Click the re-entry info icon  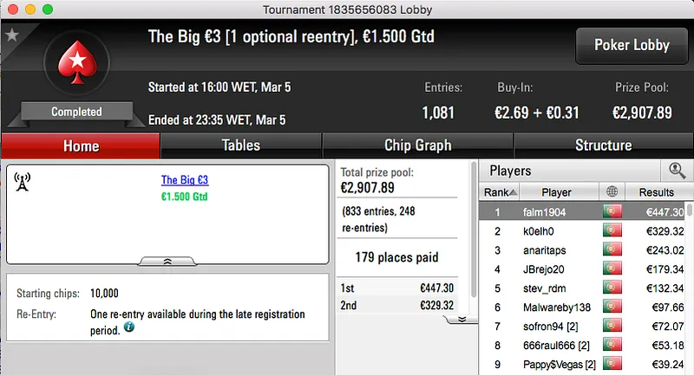pyautogui.click(x=128, y=328)
